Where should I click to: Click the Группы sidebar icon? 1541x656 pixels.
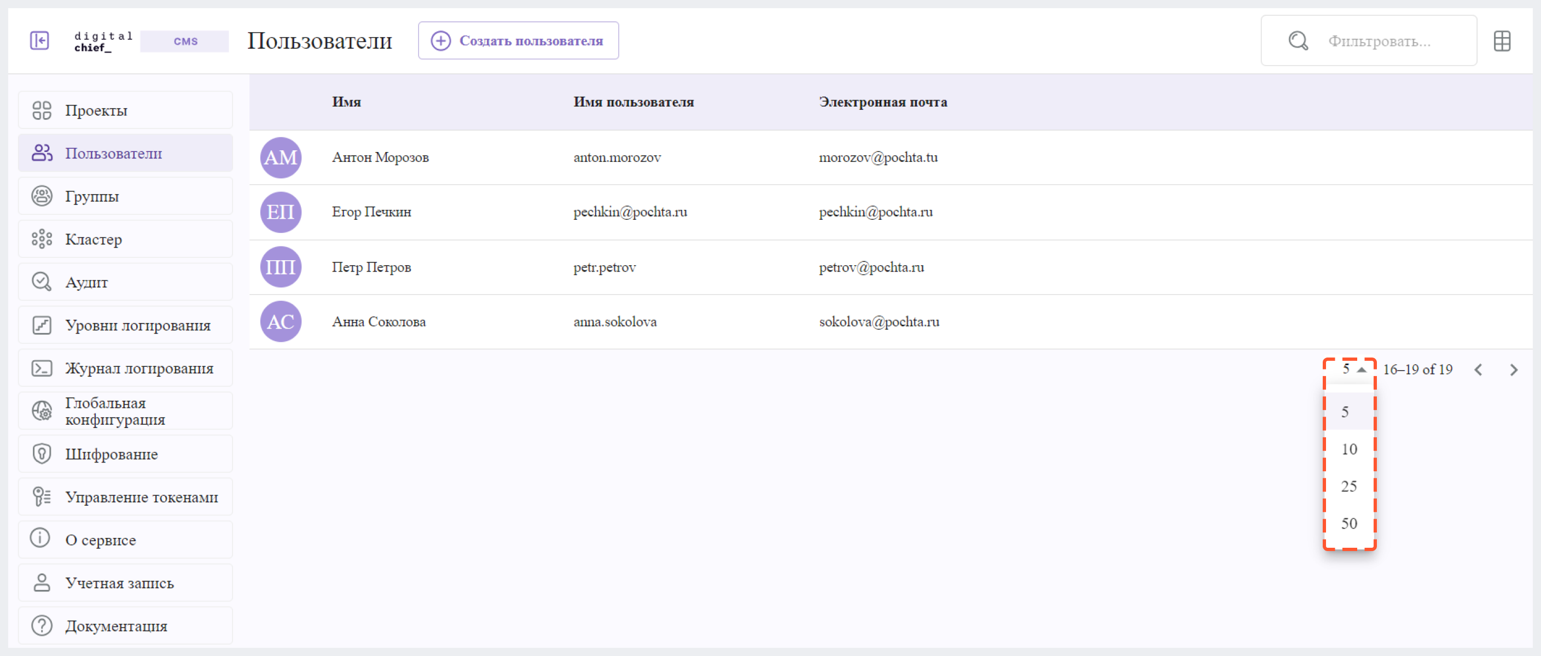(x=42, y=196)
